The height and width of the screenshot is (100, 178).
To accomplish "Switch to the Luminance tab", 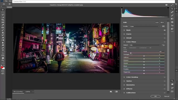I will click(143, 48).
